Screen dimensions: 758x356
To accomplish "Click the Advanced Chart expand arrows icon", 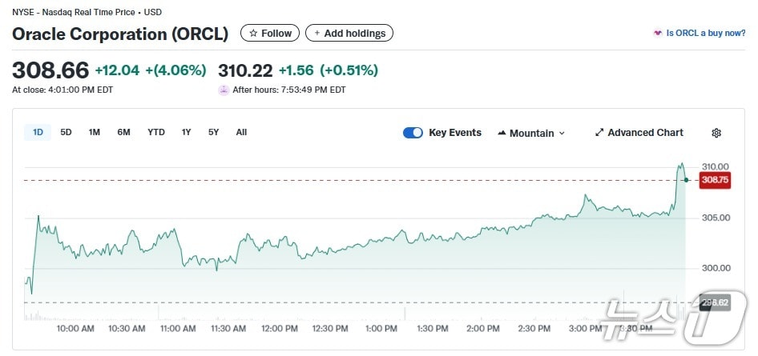I will (599, 133).
